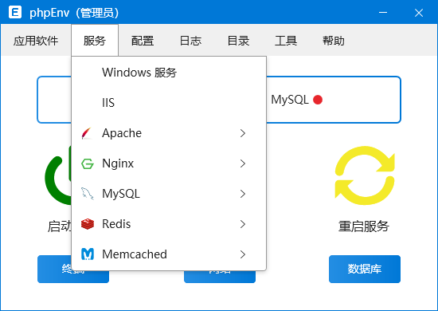Expand the Nginx submenu arrow
Screen dimensions: 438x311
pos(242,163)
